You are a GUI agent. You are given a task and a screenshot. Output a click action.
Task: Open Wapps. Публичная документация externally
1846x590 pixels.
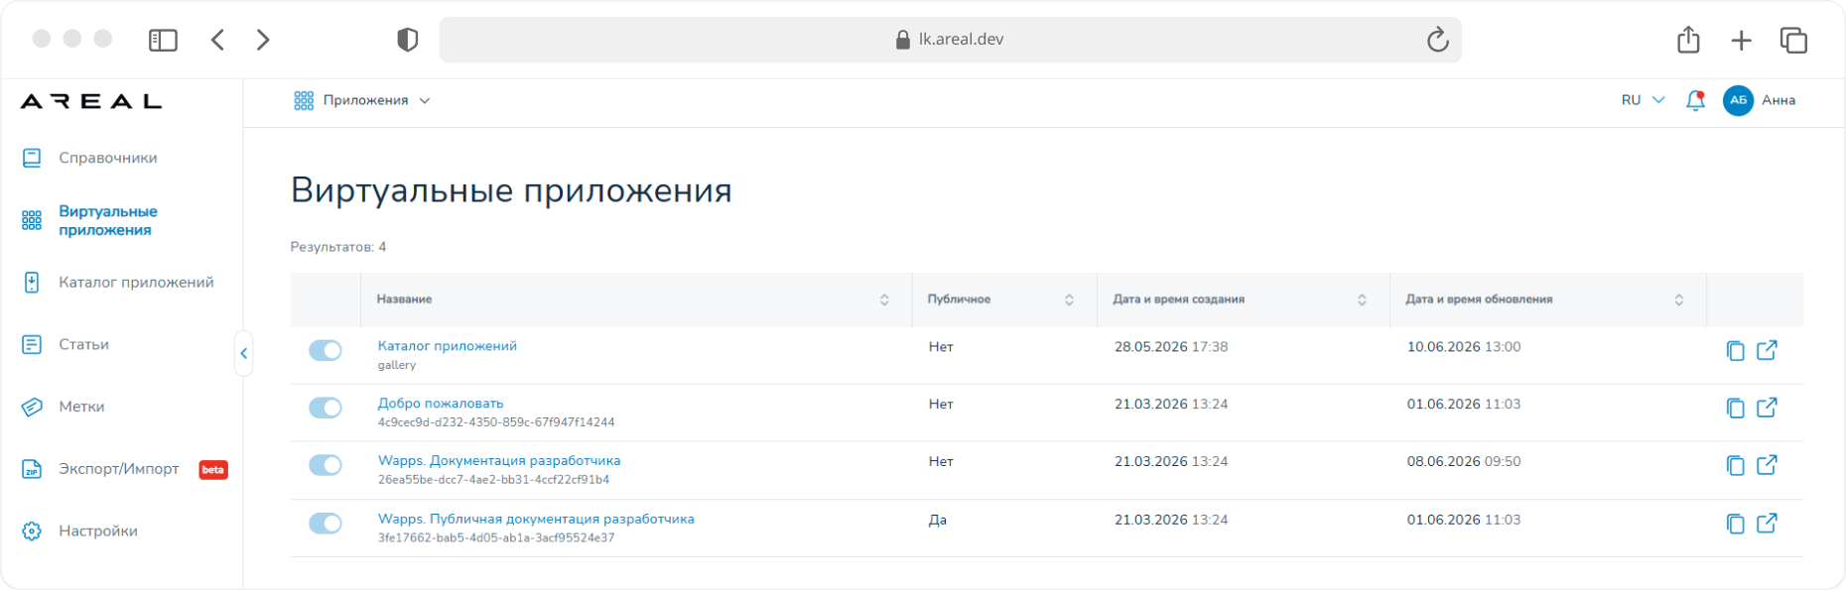coord(1767,523)
